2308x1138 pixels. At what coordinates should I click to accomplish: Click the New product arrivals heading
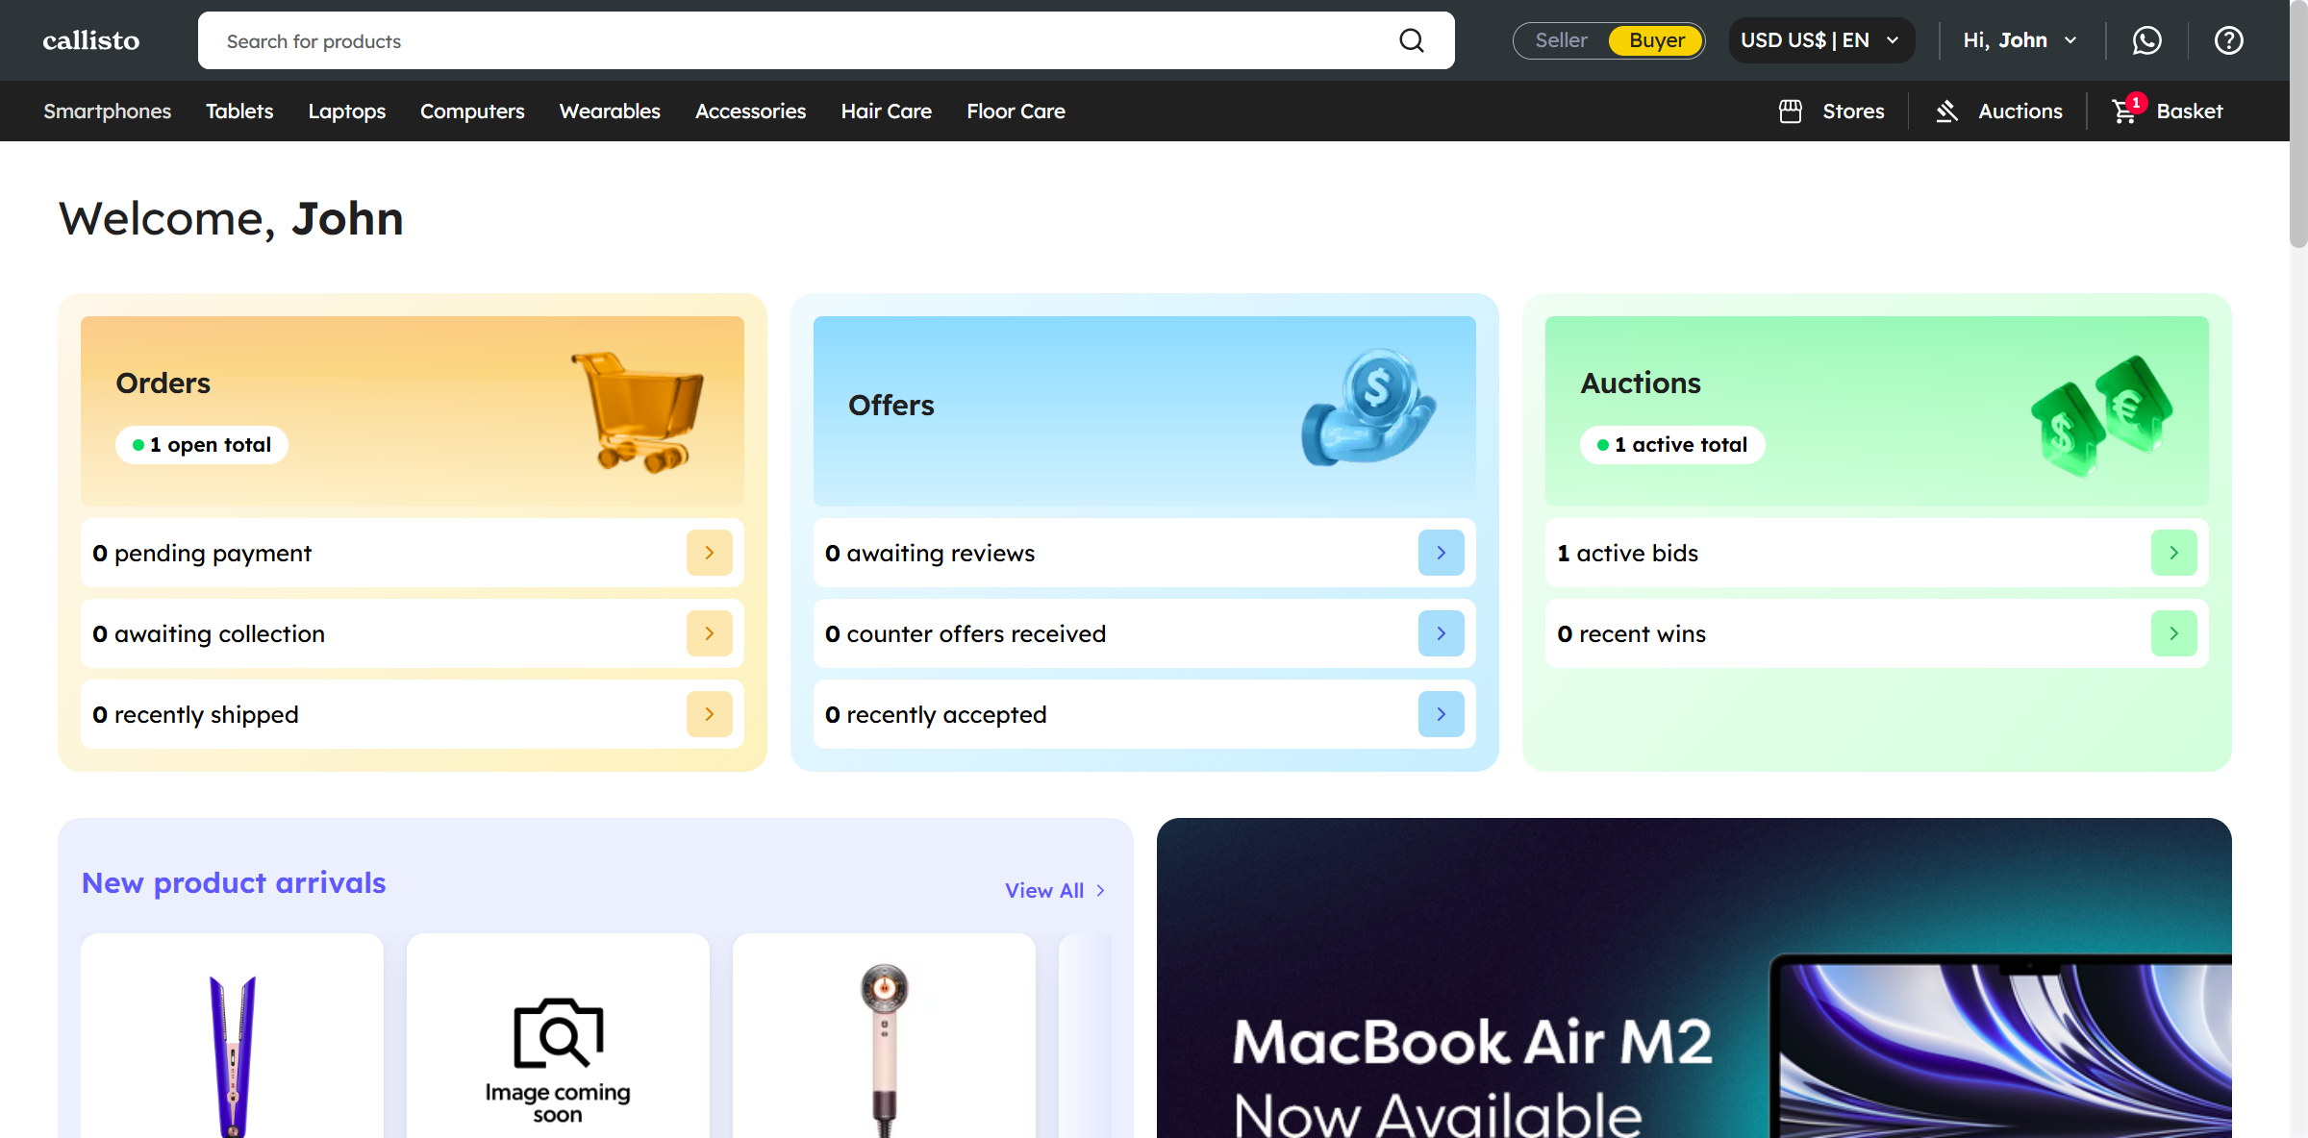coord(234,882)
